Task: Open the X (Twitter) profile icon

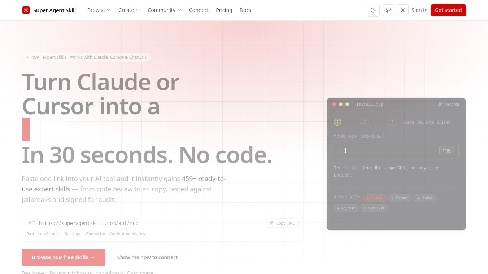Action: [x=403, y=10]
